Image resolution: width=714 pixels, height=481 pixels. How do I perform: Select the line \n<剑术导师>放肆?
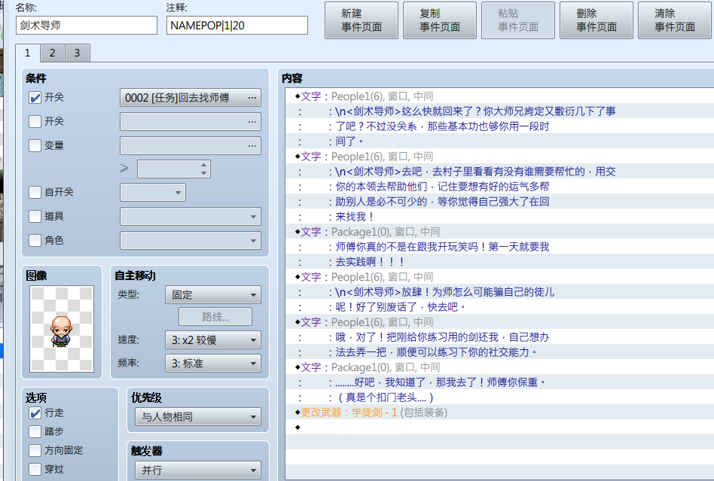coord(499,292)
